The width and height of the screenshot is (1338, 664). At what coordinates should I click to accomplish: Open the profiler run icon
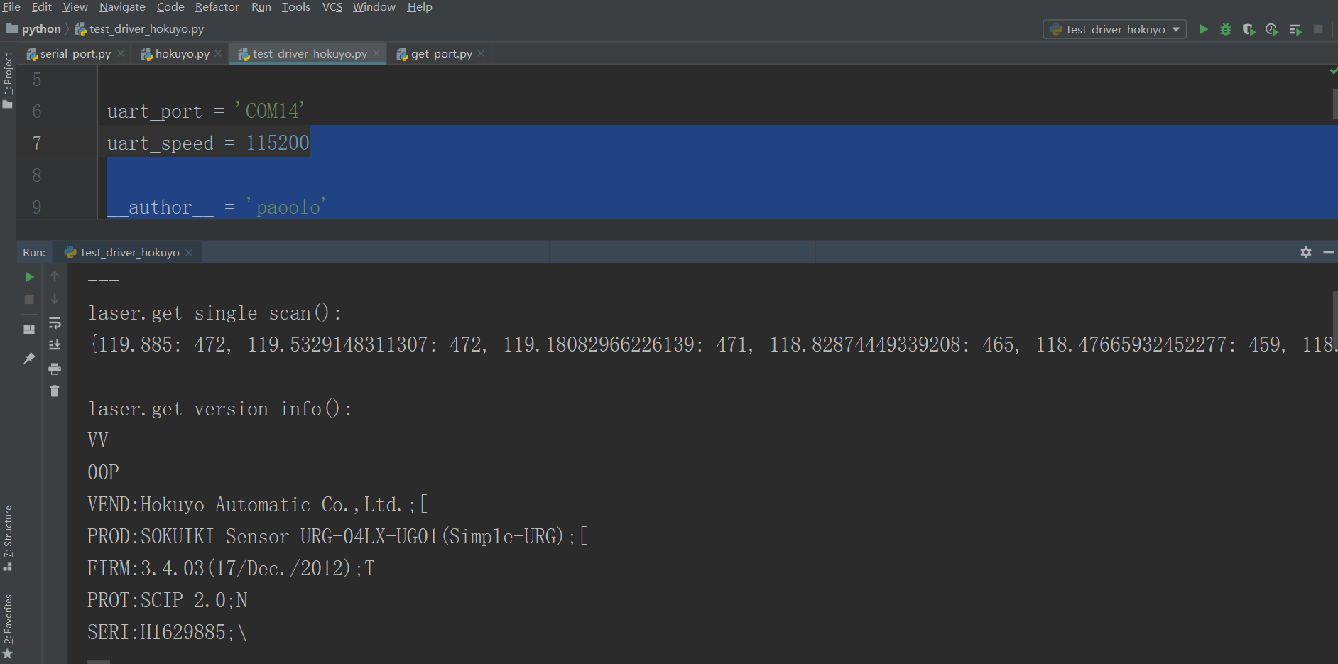click(x=1272, y=29)
